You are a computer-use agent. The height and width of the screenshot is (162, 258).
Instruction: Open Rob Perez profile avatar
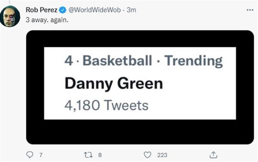[10, 16]
